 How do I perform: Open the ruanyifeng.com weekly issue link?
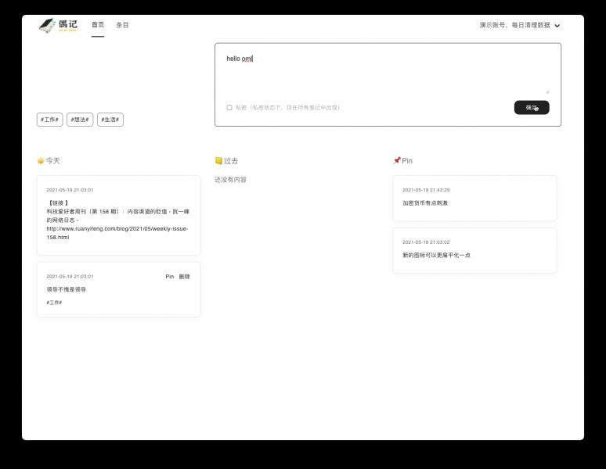[x=117, y=233]
